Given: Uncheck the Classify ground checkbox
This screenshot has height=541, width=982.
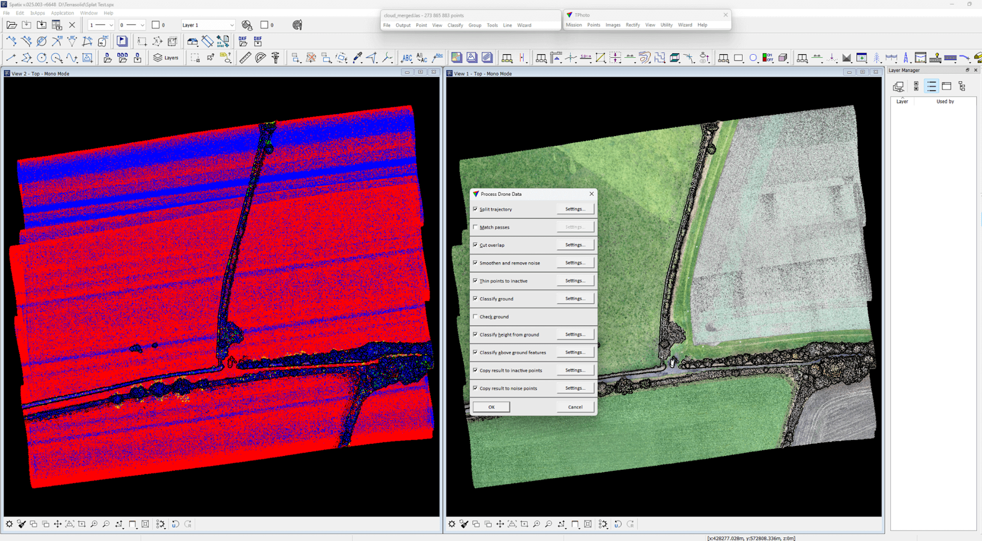Looking at the screenshot, I should tap(476, 299).
